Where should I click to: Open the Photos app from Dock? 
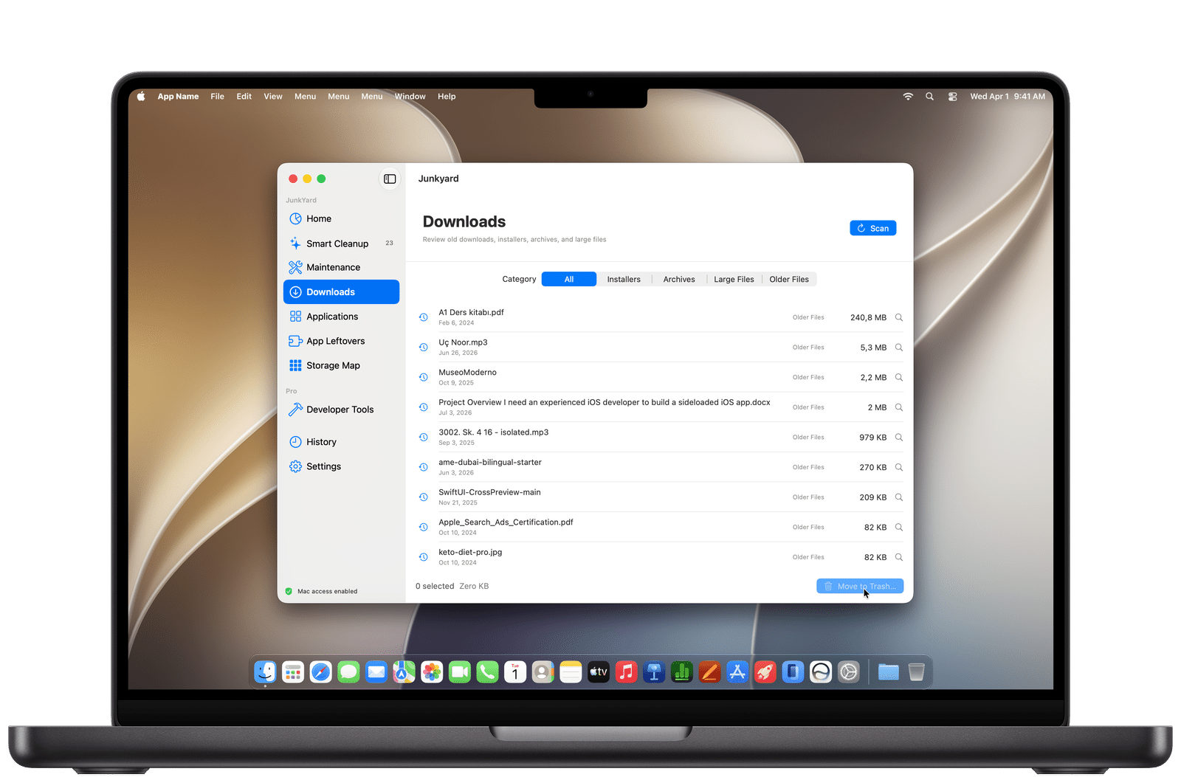click(x=432, y=671)
